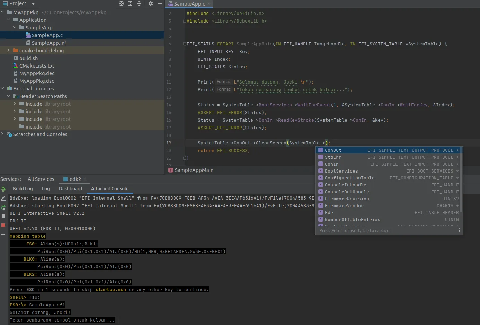Expand the cmake-build-debug folder
480x325 pixels.
coord(9,50)
